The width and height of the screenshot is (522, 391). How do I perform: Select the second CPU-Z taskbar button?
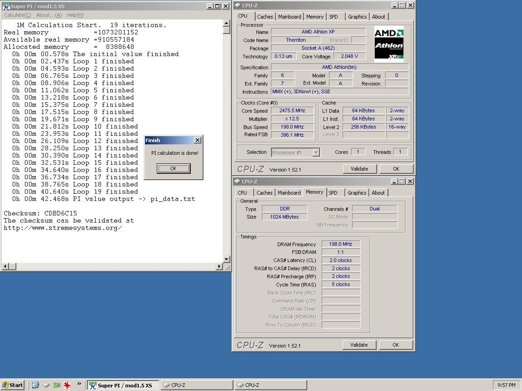(x=271, y=385)
